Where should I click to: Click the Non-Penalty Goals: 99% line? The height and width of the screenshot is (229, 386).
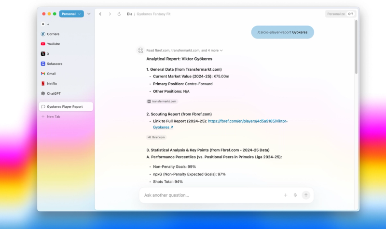[174, 166]
